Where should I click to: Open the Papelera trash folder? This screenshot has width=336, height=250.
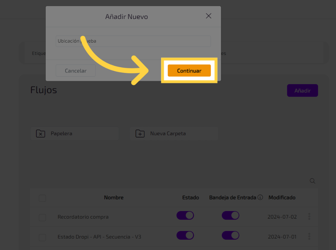(74, 133)
